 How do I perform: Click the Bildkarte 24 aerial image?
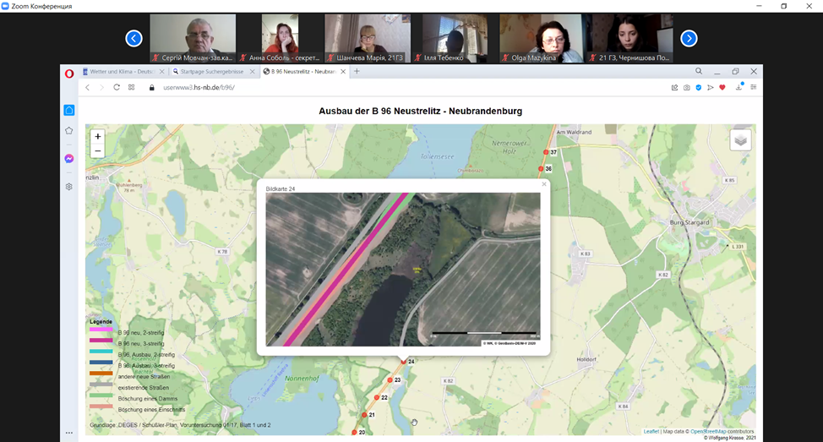click(402, 270)
